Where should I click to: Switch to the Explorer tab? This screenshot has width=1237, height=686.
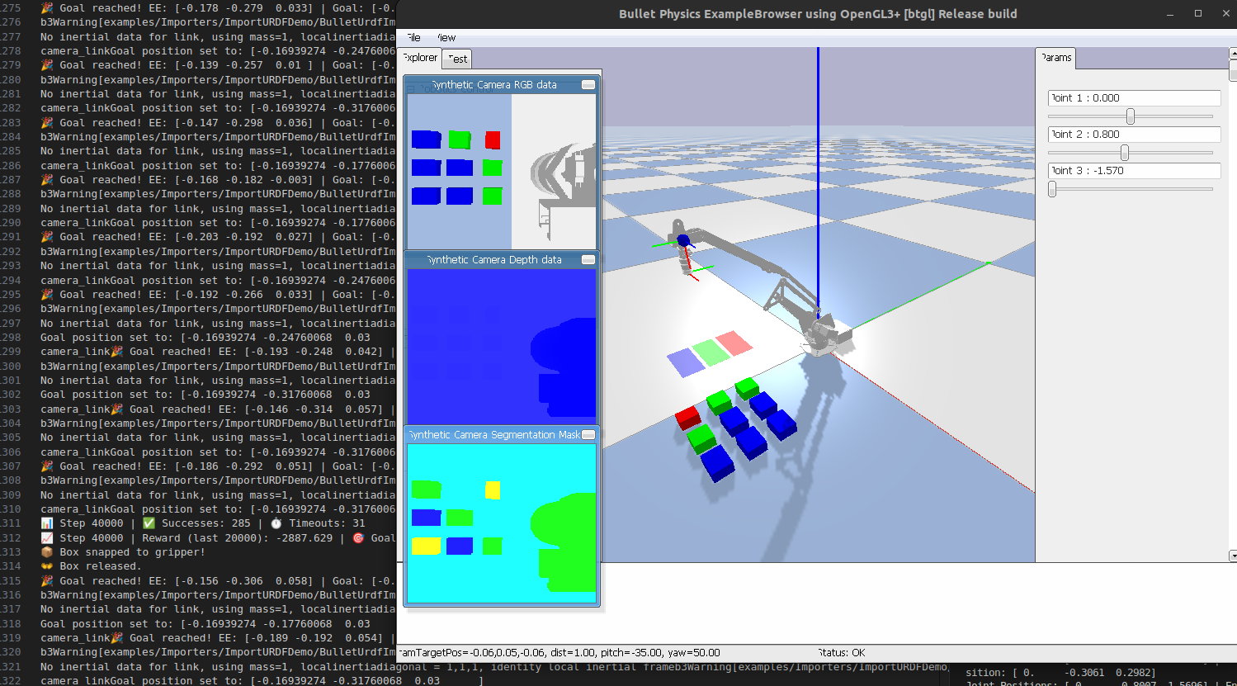tap(419, 58)
